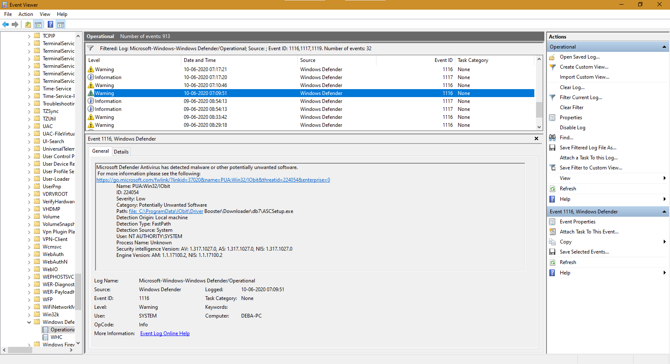The image size is (670, 364).
Task: Click Show/Hide Action Pane toolbar icon
Action: tap(61, 24)
